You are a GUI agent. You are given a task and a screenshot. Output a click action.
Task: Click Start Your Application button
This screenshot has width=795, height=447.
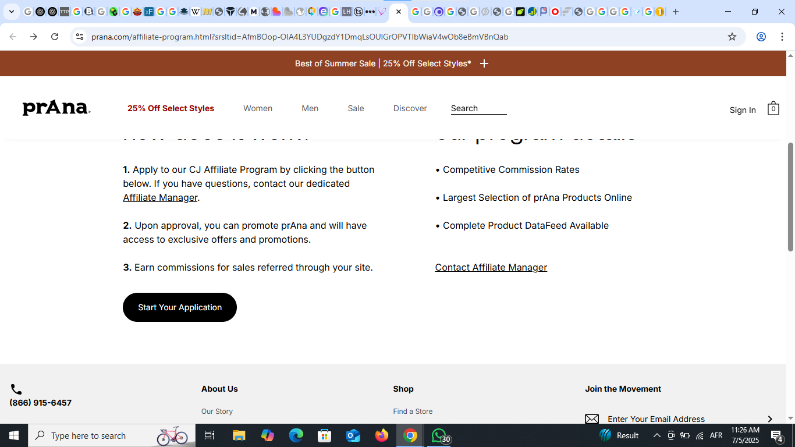180,307
